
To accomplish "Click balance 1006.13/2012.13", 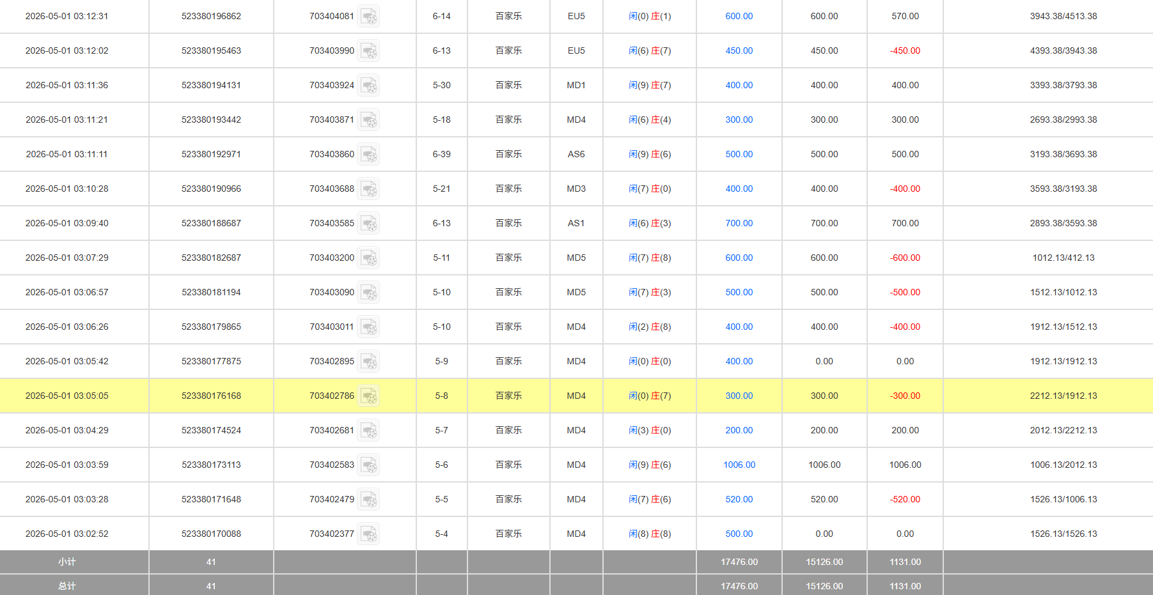I will click(x=1063, y=465).
